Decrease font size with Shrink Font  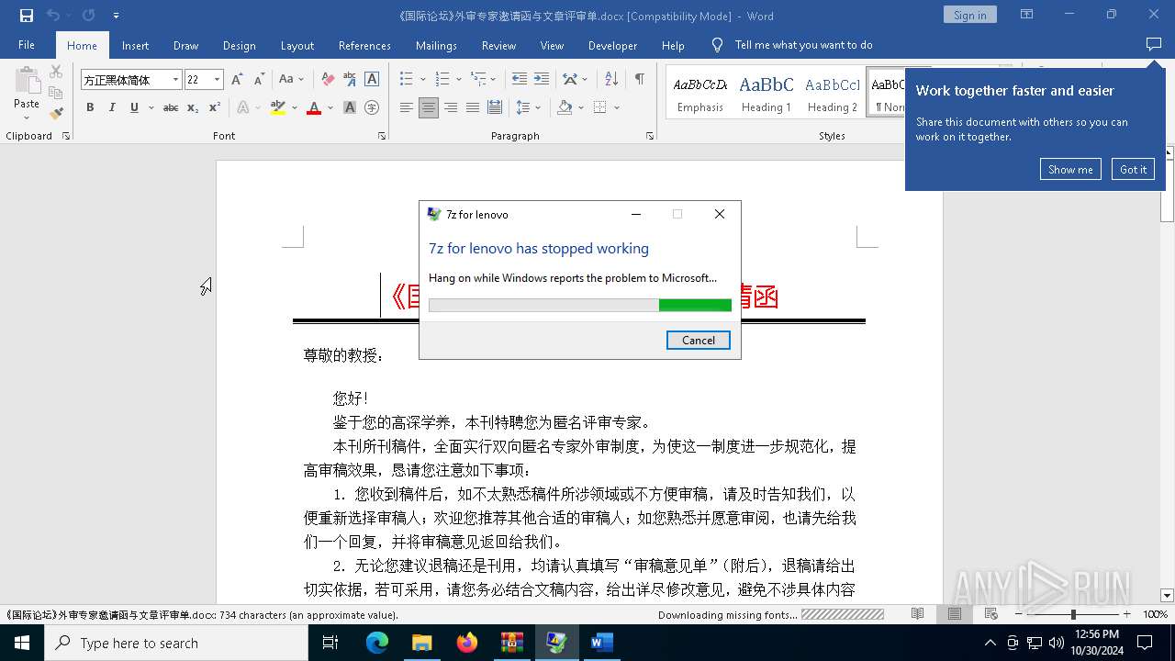point(259,80)
